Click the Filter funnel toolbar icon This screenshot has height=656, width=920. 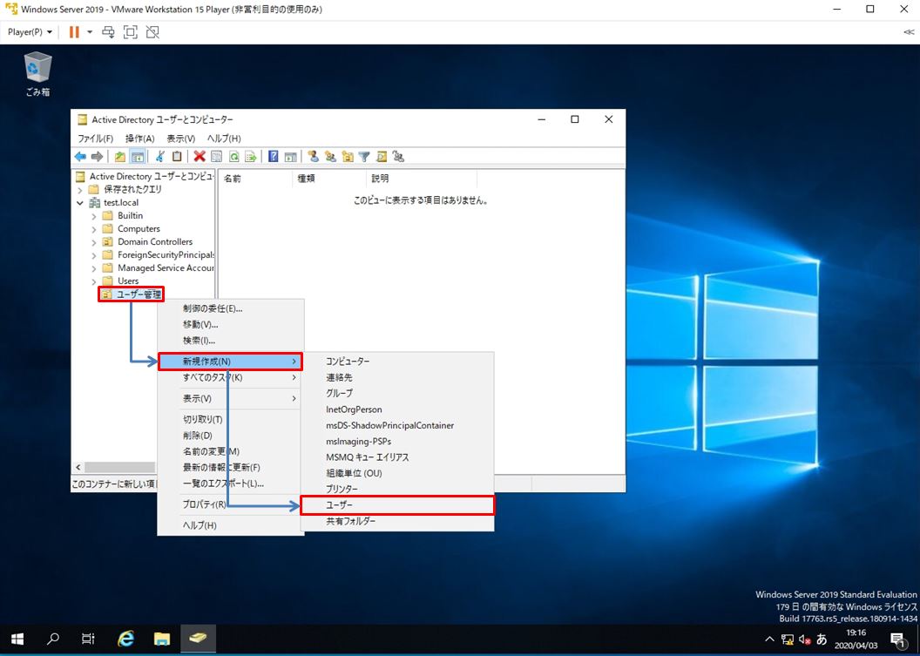tap(364, 157)
